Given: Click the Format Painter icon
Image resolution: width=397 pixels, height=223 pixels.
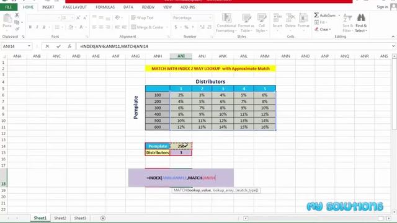Looking at the screenshot, I should 17,29.
